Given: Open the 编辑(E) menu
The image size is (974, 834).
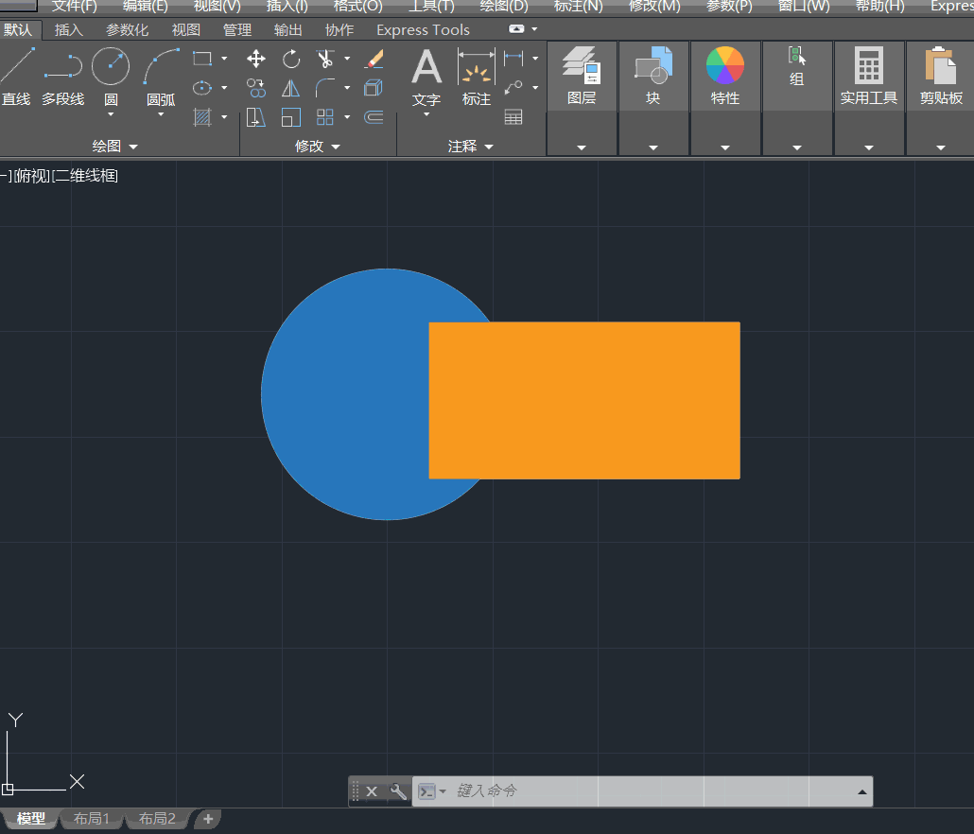Looking at the screenshot, I should pos(146,7).
